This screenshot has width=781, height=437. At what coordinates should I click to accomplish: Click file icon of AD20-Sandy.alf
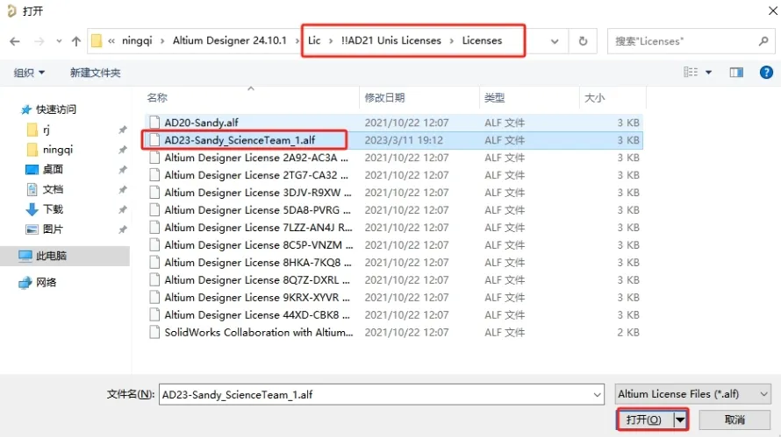pos(154,123)
